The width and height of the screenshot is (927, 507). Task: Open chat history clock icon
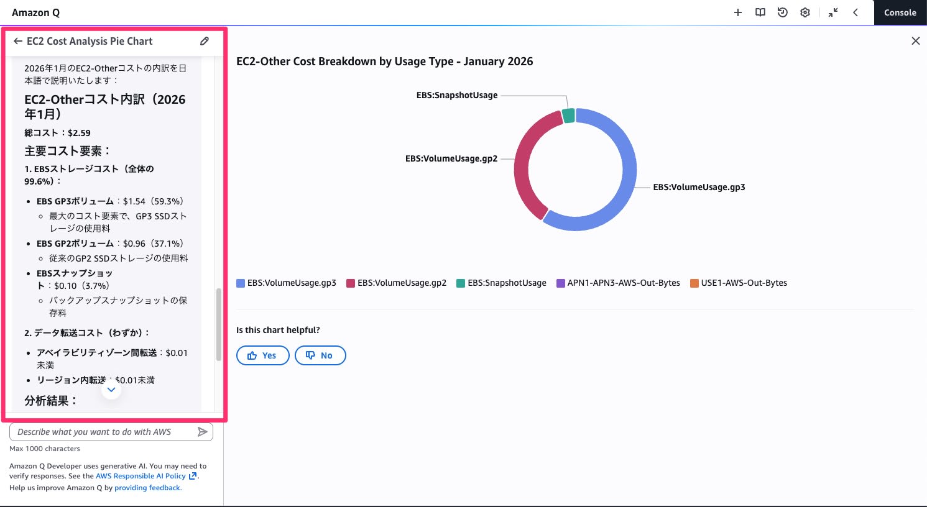click(783, 12)
